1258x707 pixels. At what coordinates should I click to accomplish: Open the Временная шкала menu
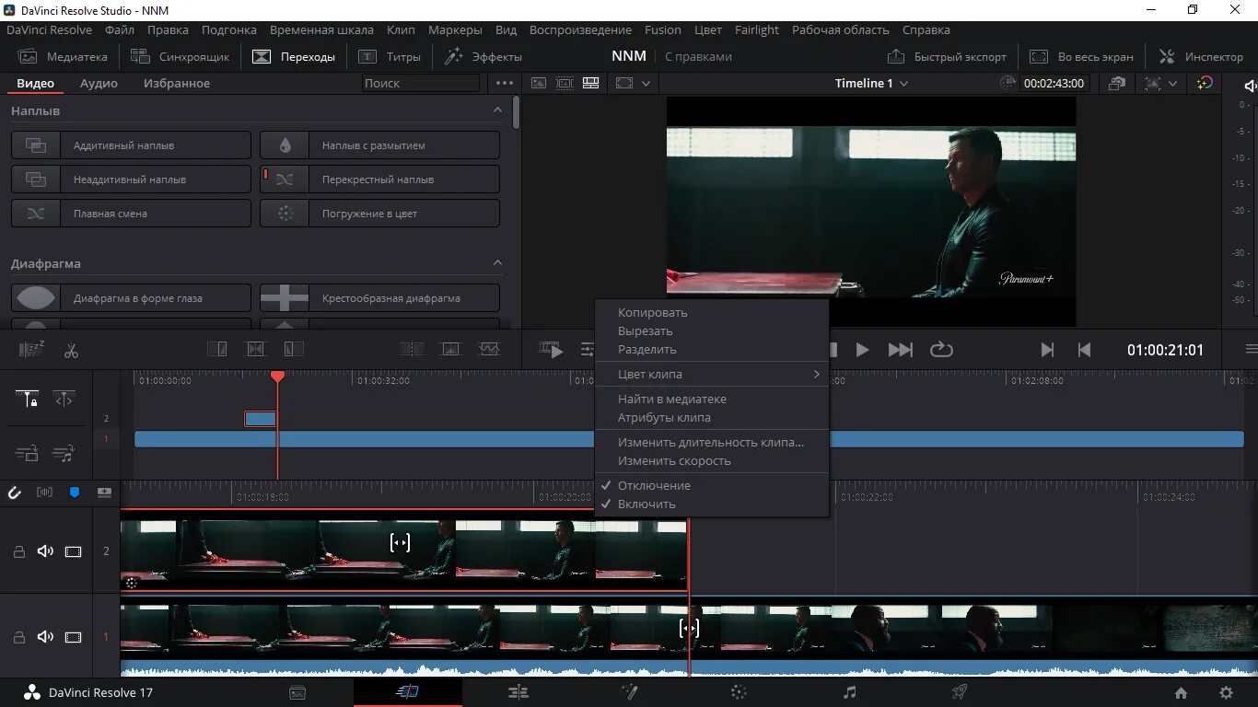point(321,29)
